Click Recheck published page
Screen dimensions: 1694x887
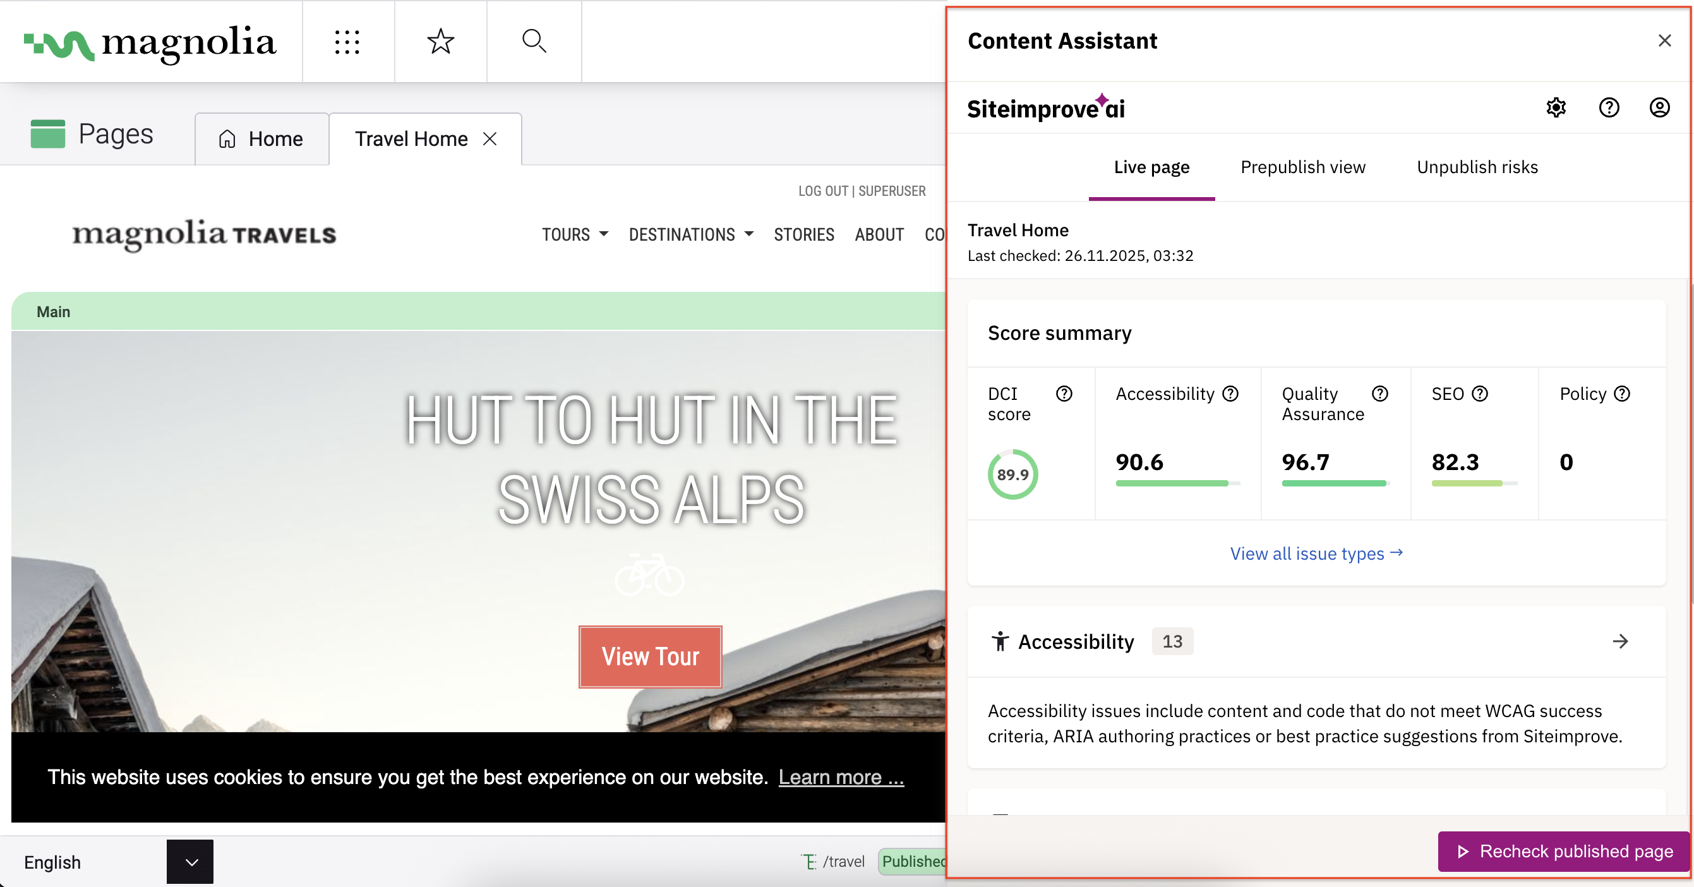(x=1560, y=851)
